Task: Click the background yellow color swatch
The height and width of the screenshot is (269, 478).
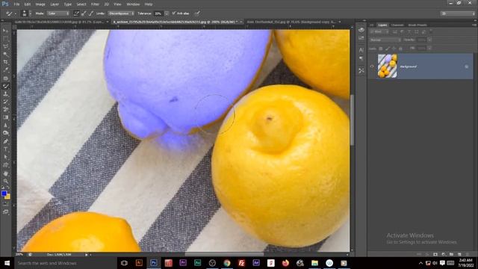Action: pyautogui.click(x=7, y=197)
